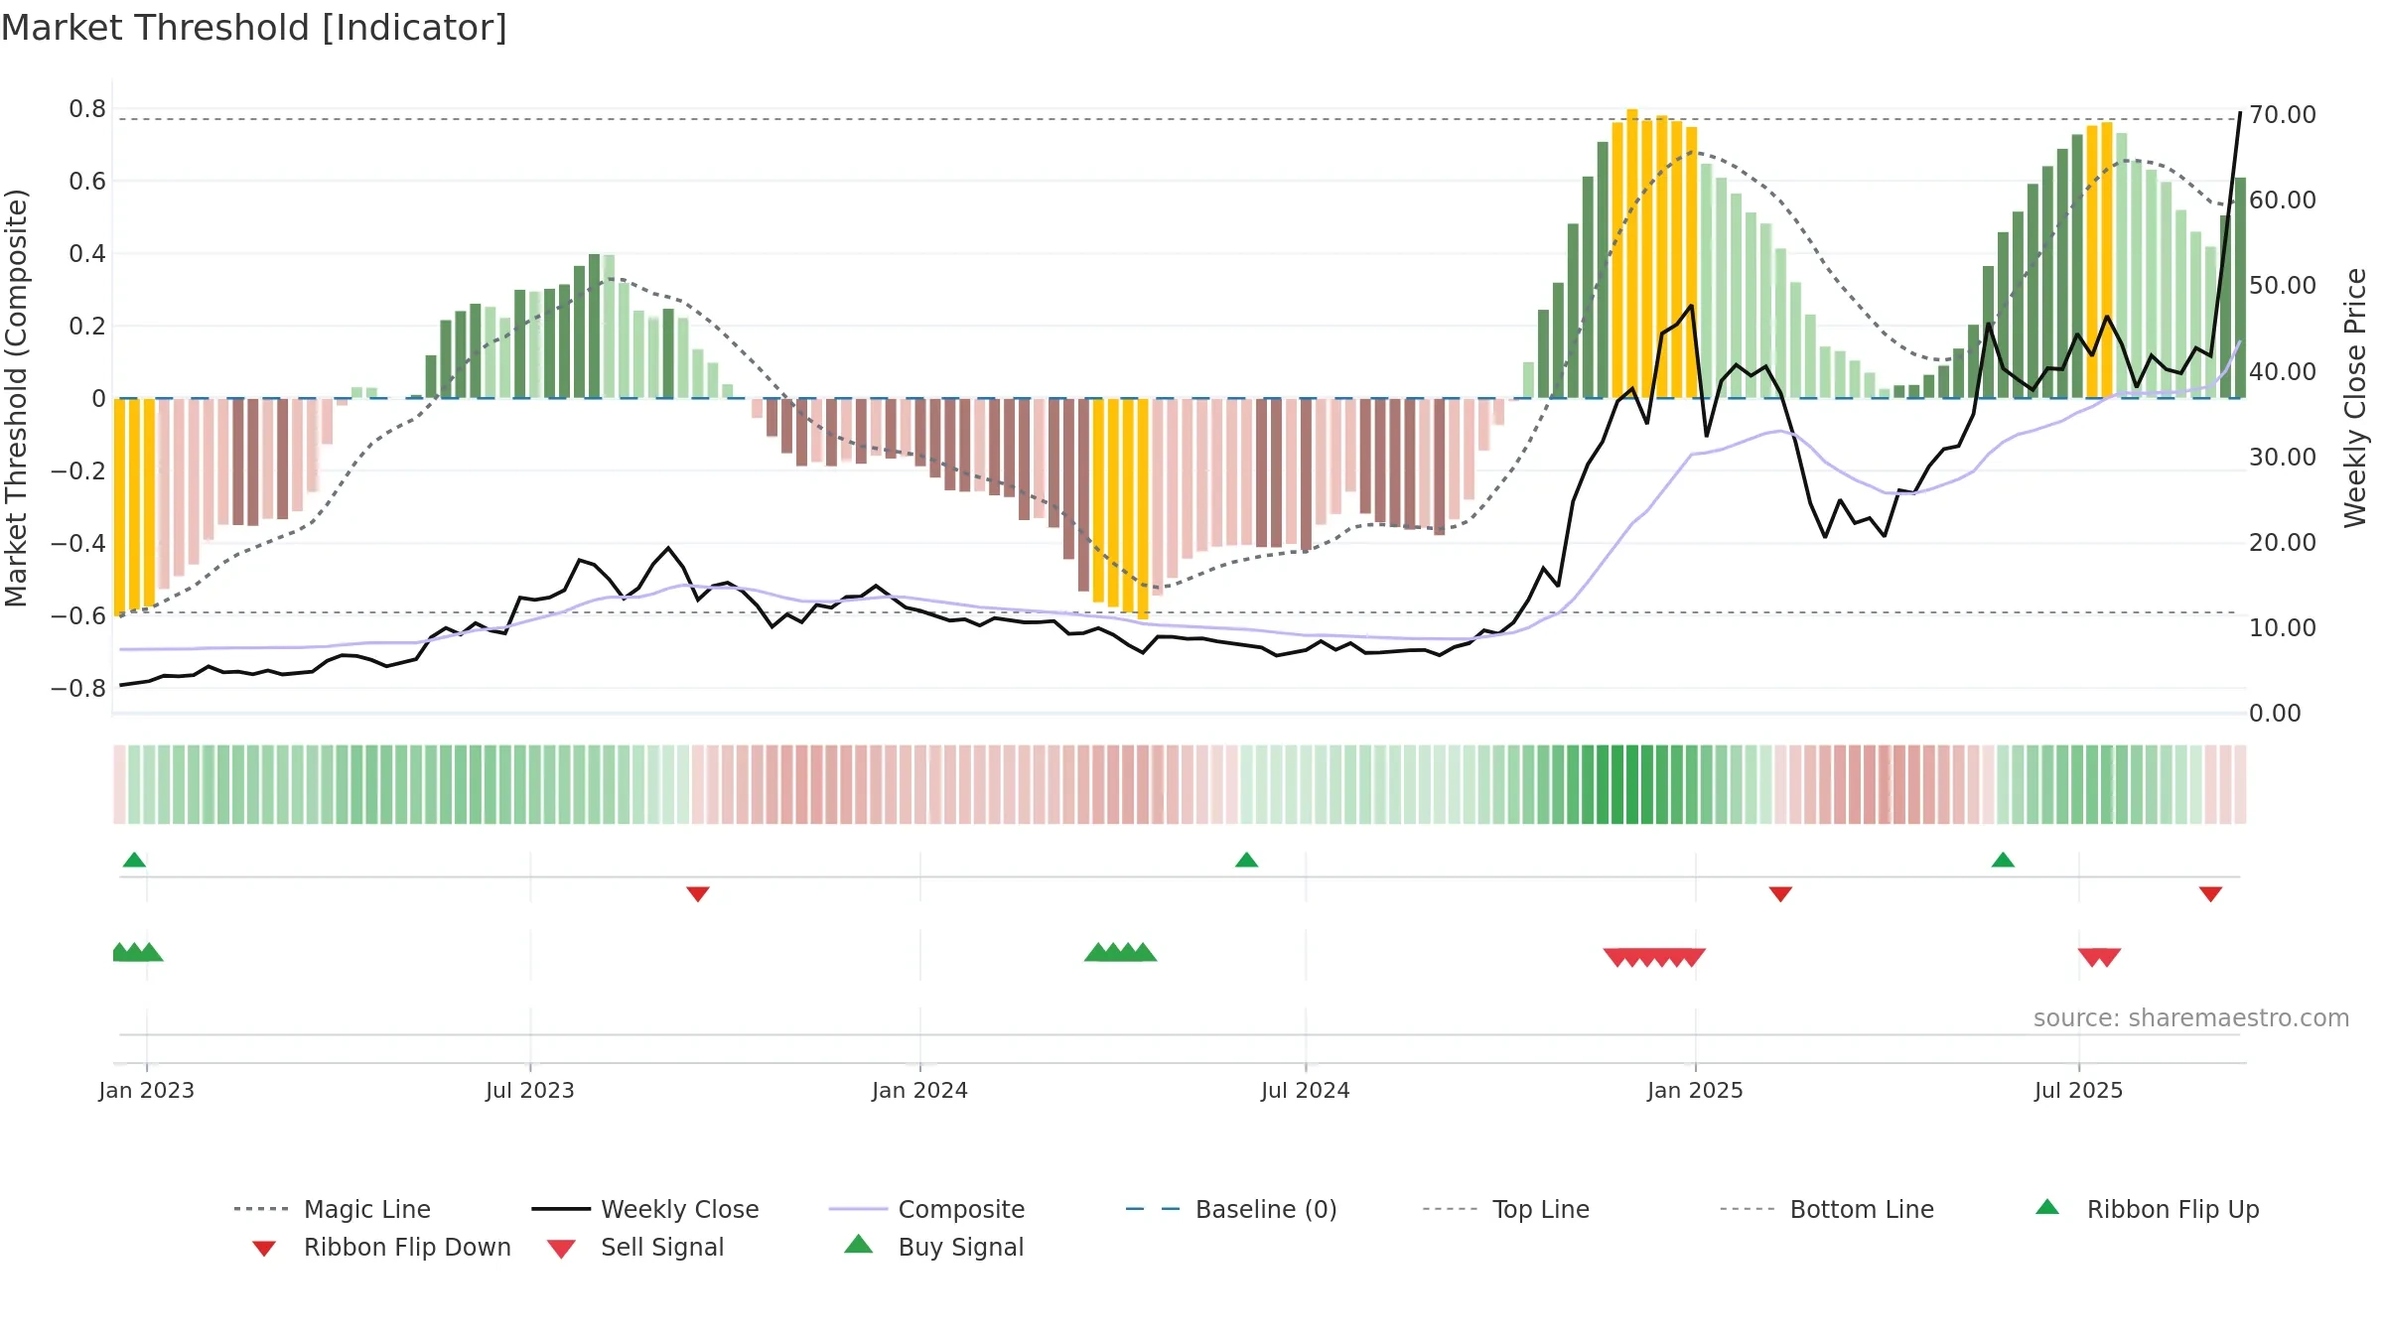This screenshot has width=2383, height=1340.
Task: Click the final ribbon flip down marker after Jul 2025
Action: click(x=2210, y=894)
